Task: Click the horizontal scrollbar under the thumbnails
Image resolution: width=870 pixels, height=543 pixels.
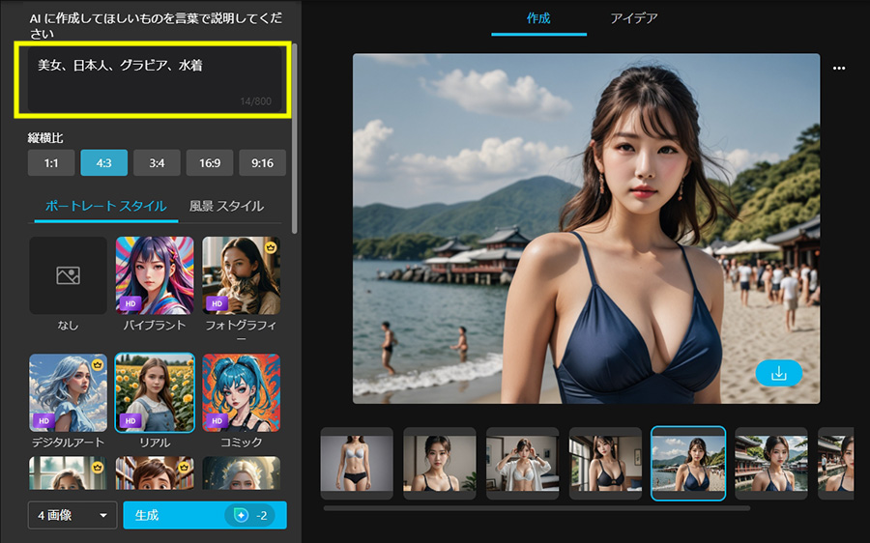Action: coord(536,507)
